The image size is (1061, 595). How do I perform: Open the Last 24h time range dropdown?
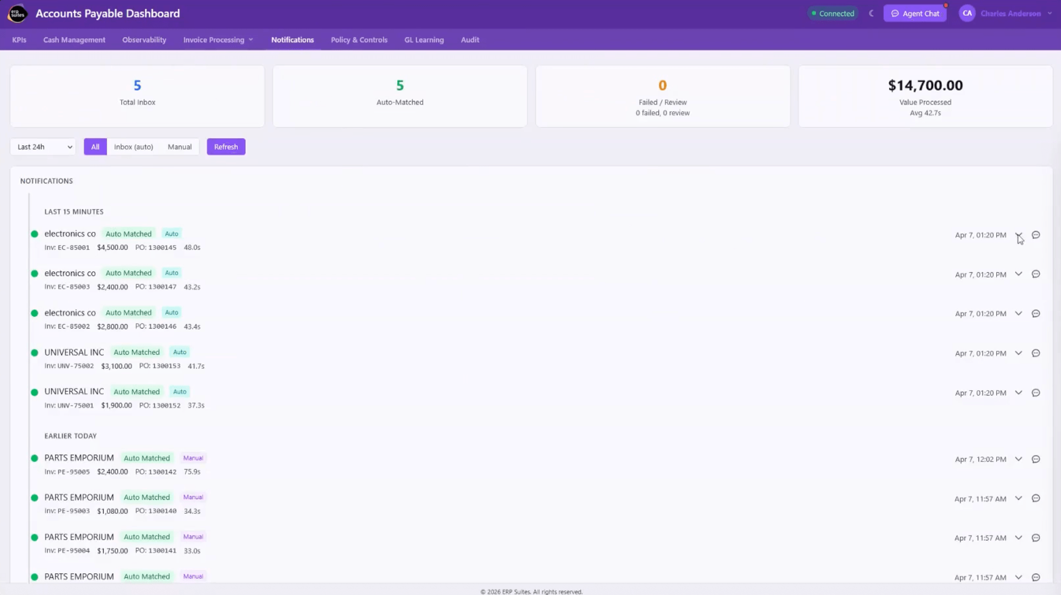43,147
